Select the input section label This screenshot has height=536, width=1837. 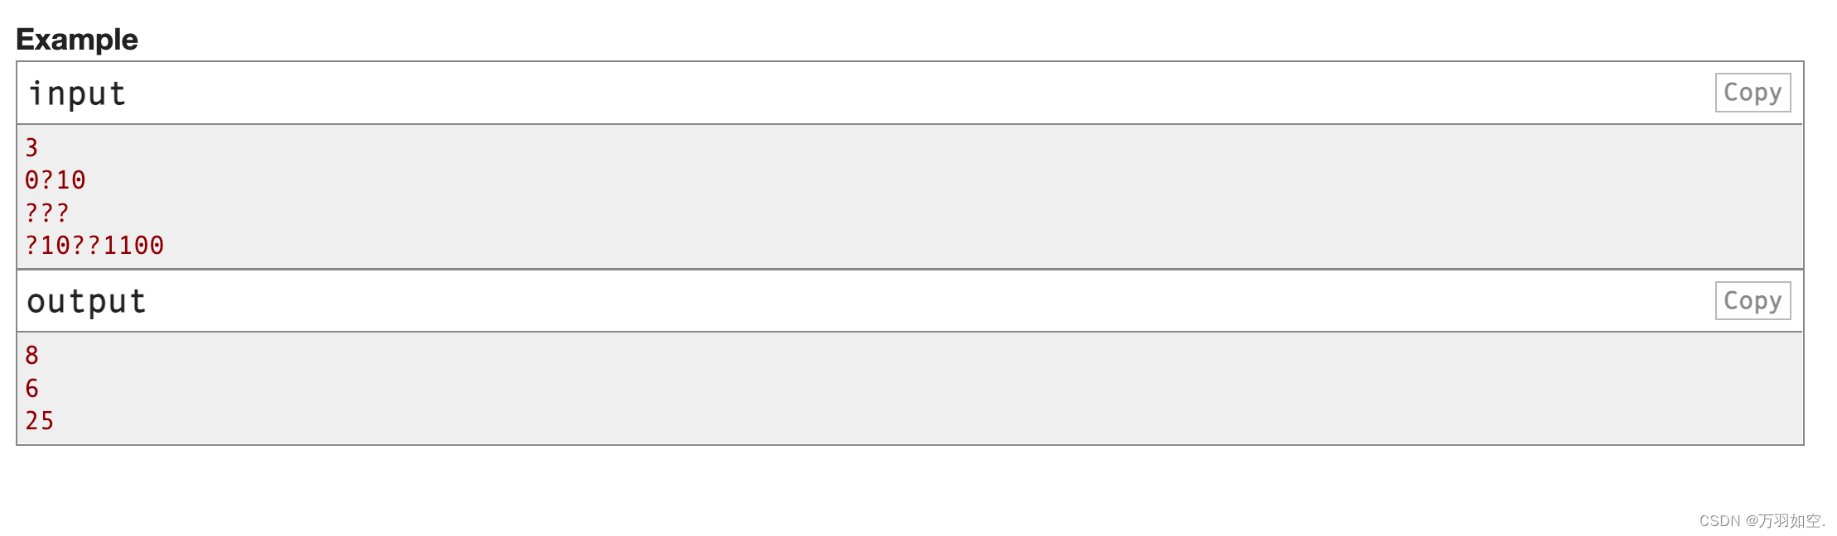[76, 93]
